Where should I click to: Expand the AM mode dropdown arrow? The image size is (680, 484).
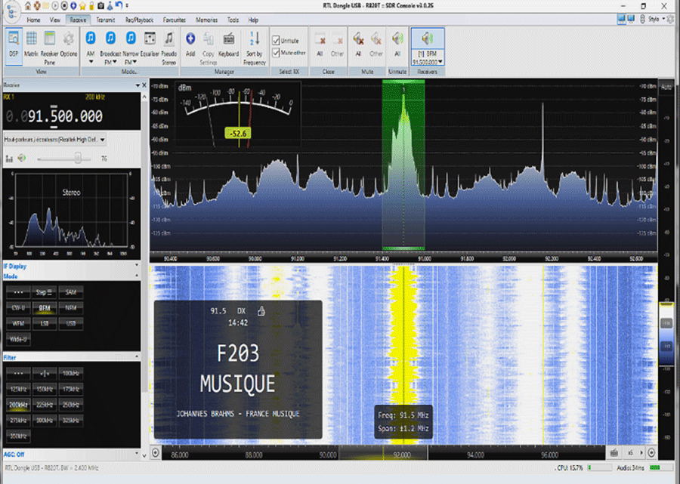tap(90, 62)
